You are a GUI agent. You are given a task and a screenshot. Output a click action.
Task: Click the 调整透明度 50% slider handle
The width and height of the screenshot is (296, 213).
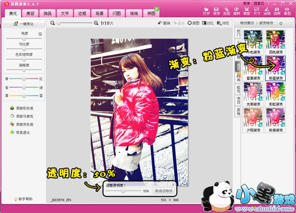click(x=123, y=191)
